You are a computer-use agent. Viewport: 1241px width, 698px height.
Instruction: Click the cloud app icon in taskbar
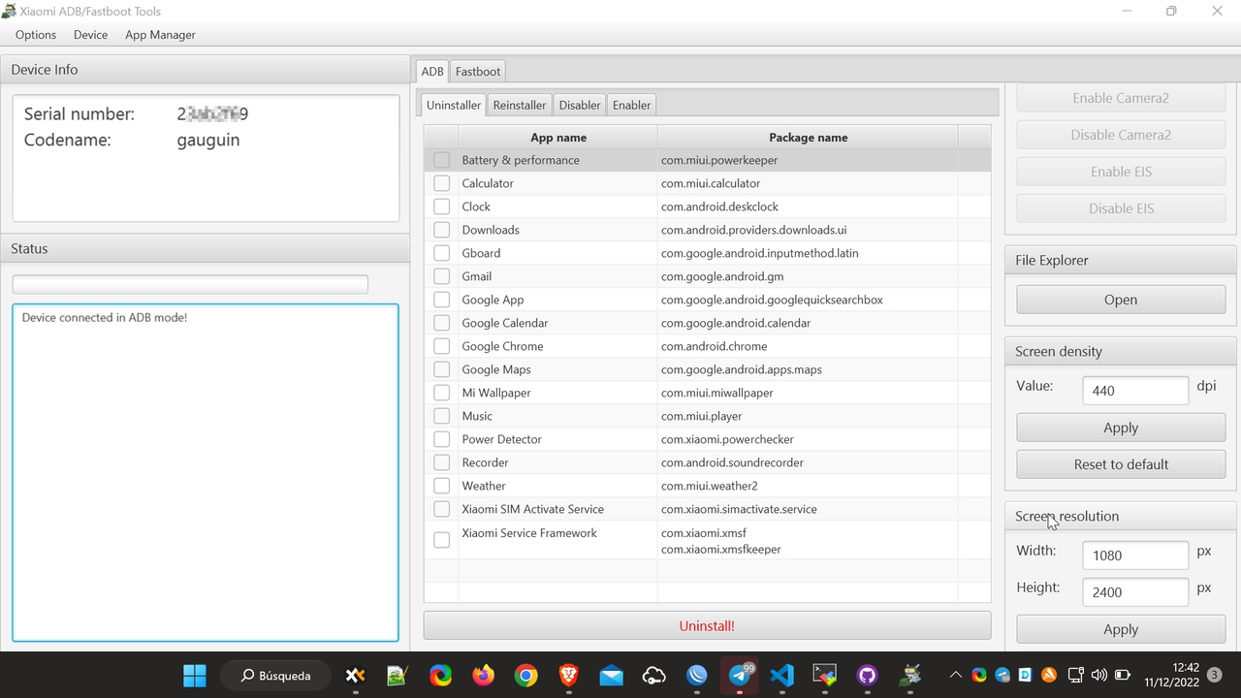coord(653,675)
